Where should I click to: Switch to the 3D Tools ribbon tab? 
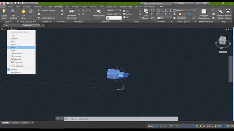(49, 7)
